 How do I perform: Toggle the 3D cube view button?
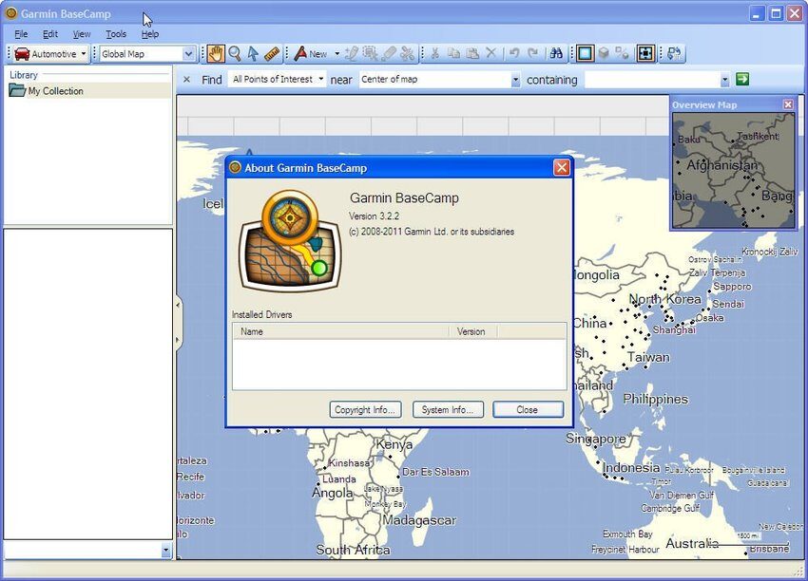[604, 53]
